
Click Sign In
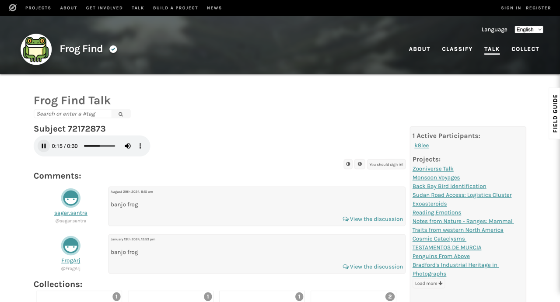[511, 8]
